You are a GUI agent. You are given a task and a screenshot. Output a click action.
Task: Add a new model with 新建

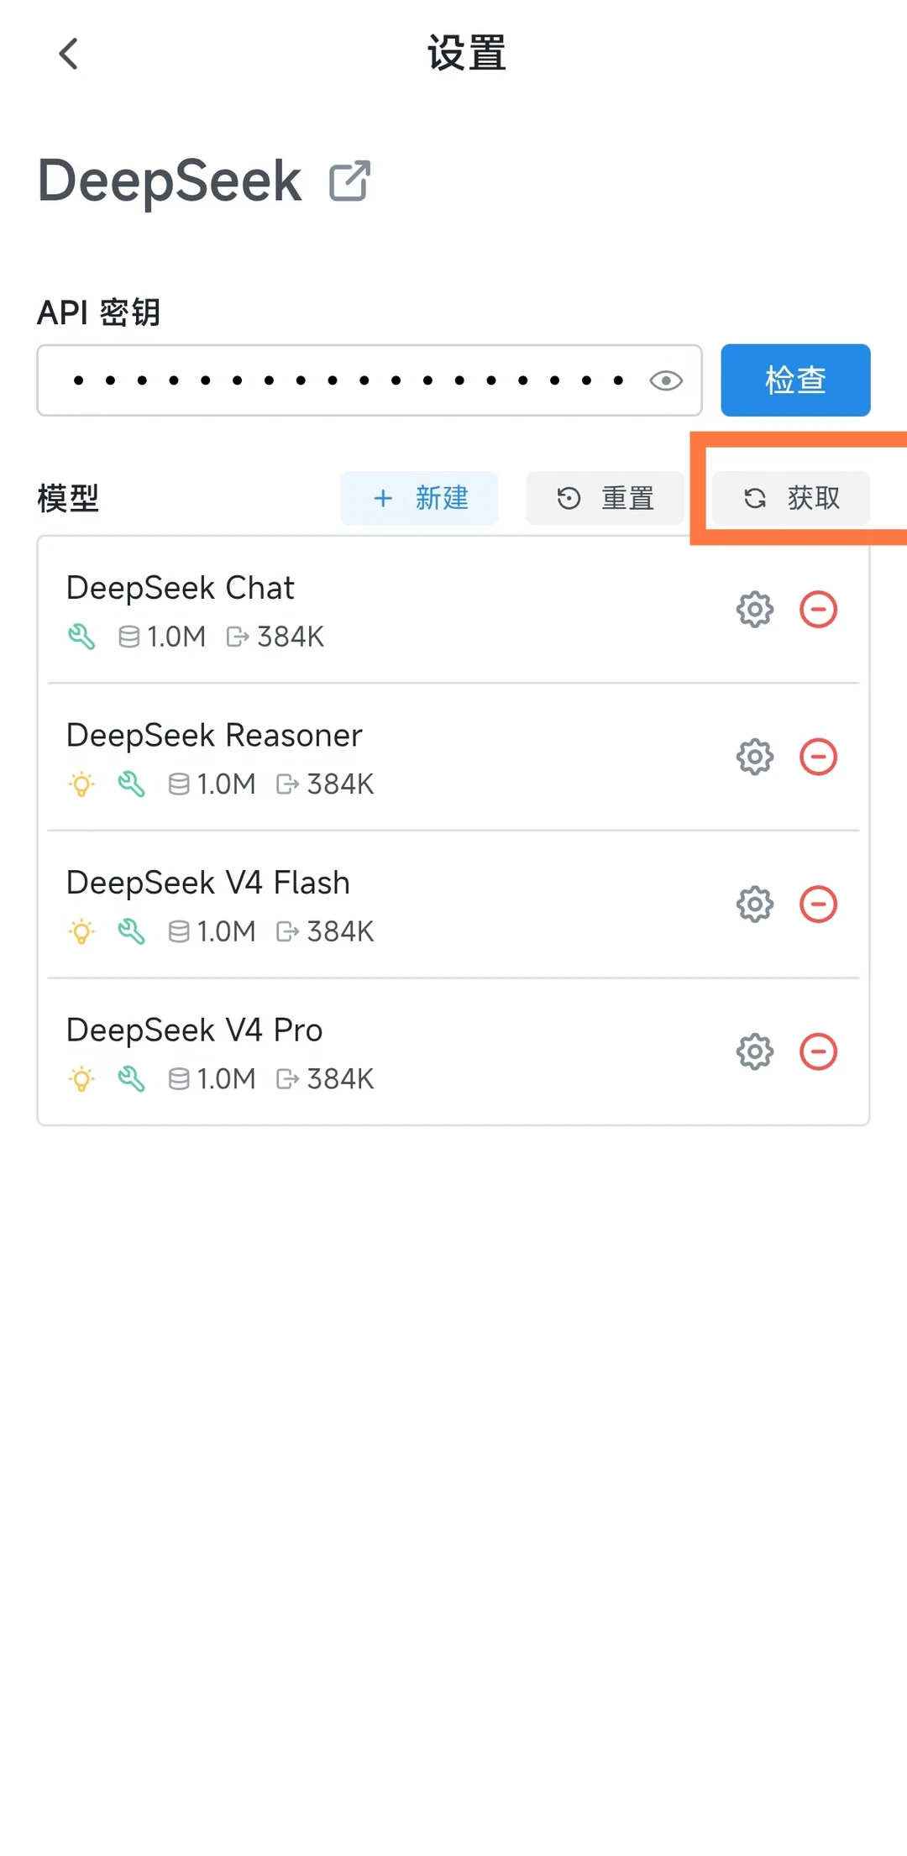point(419,498)
